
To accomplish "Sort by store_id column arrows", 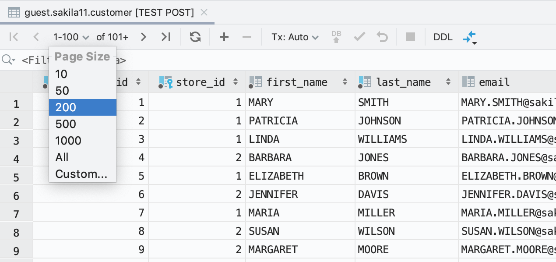I will click(x=236, y=82).
